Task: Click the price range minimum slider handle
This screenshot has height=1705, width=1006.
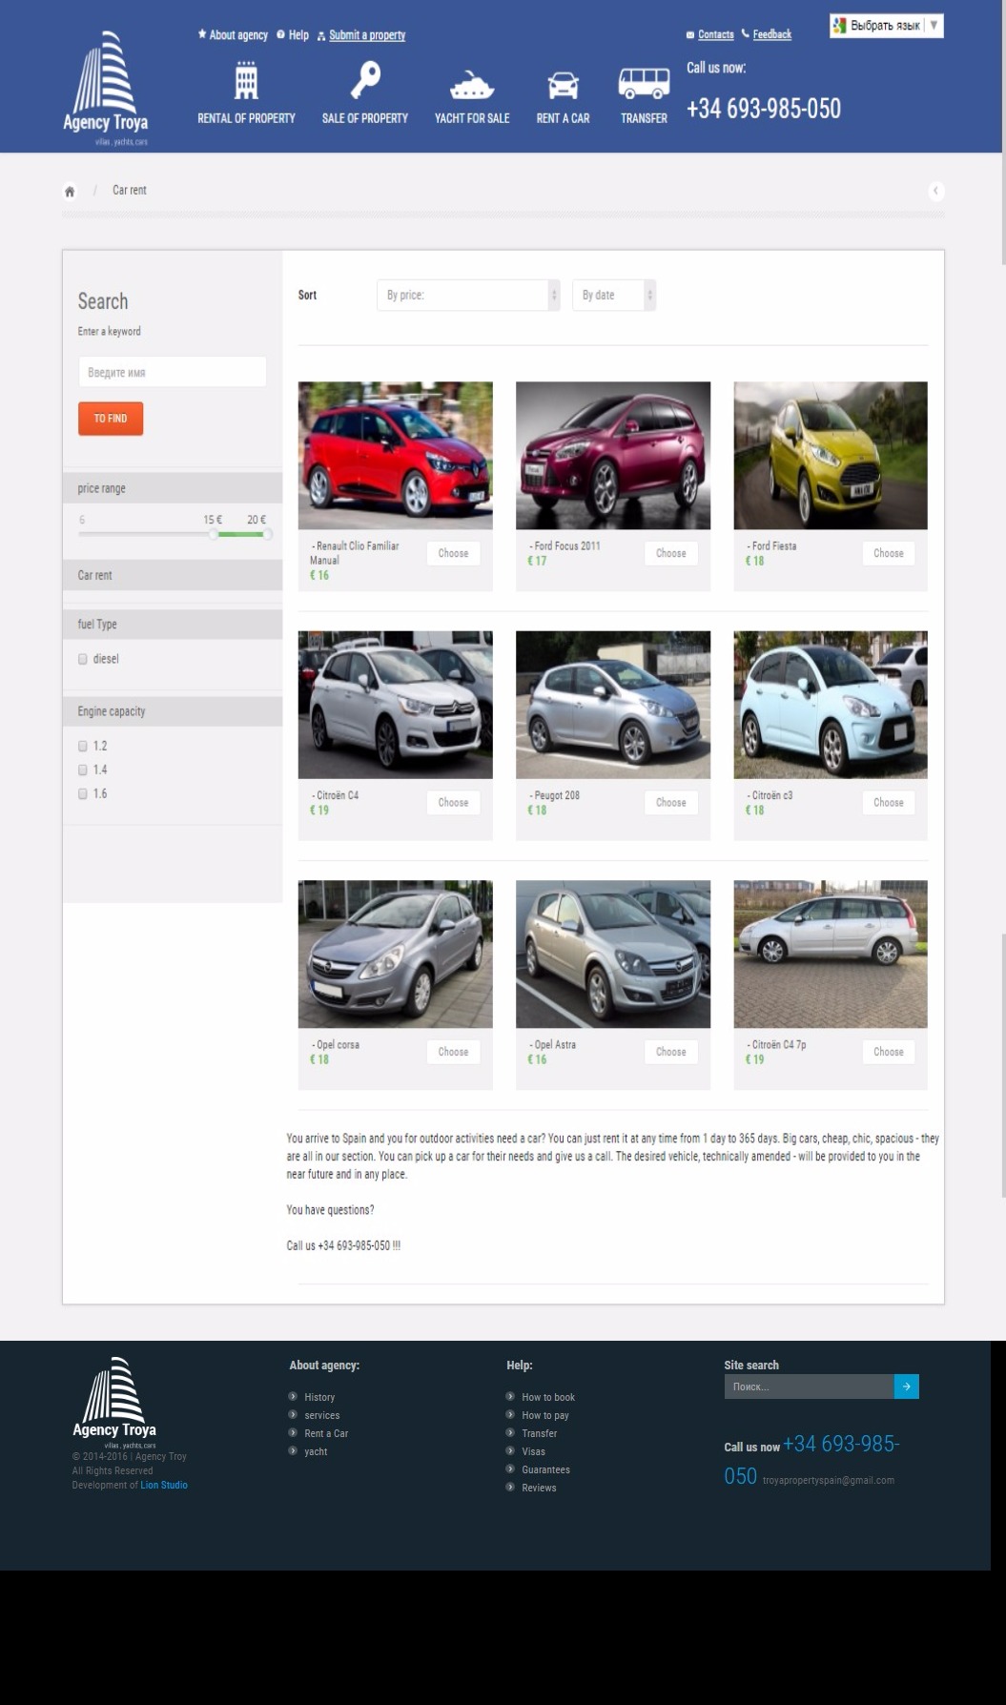Action: [214, 534]
